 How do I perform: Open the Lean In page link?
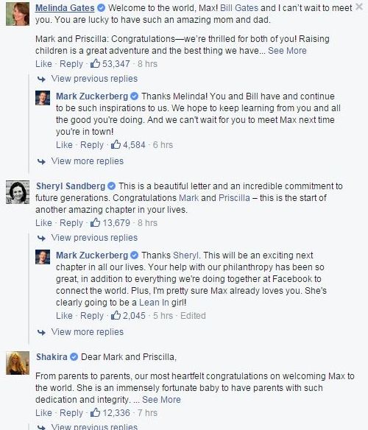(154, 303)
